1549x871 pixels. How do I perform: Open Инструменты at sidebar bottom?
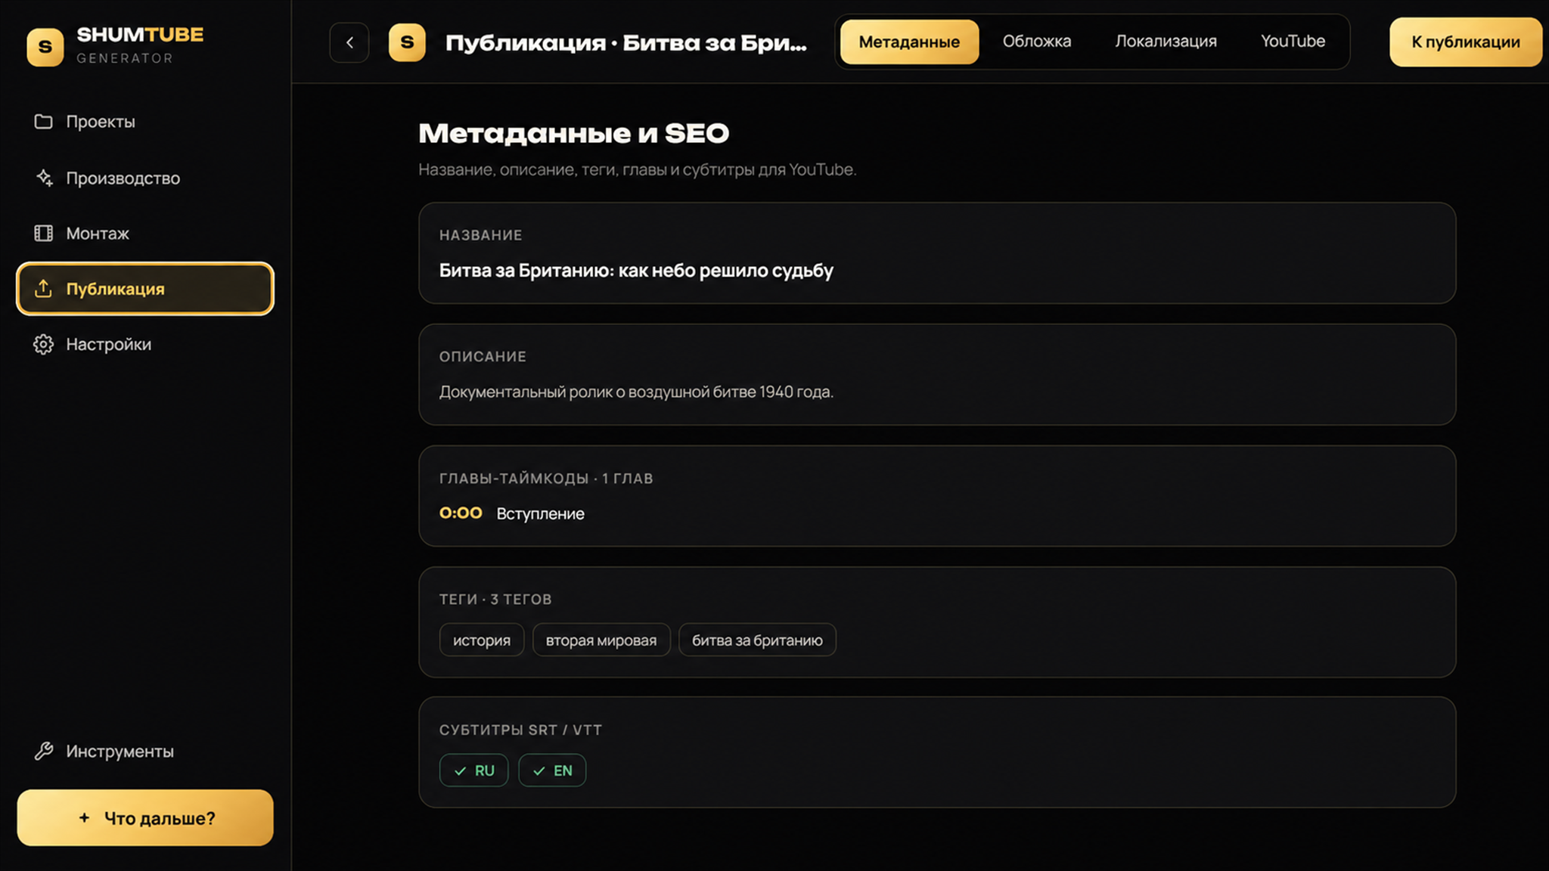[145, 751]
